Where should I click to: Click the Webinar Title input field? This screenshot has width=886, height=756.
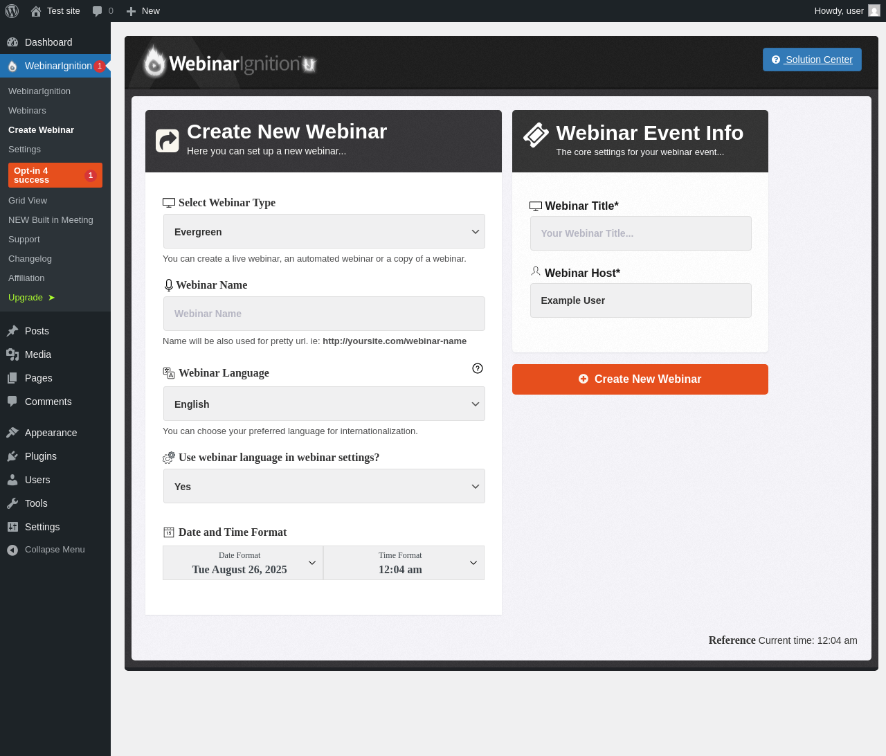[x=641, y=233]
